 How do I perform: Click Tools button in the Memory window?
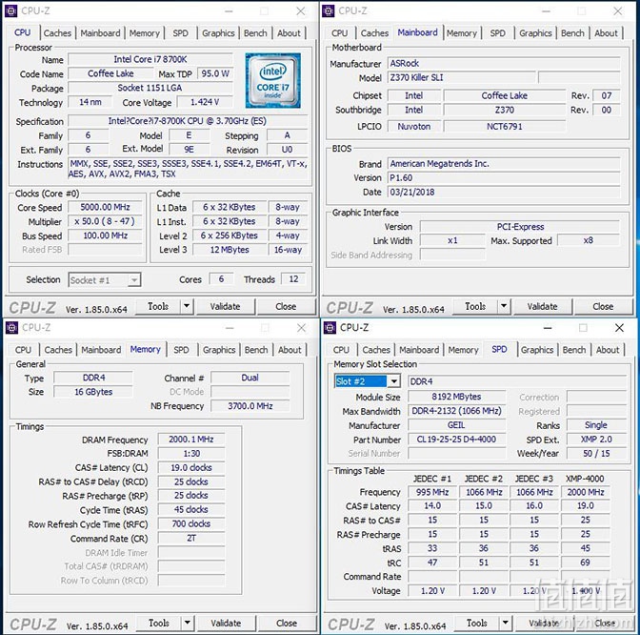(x=159, y=623)
